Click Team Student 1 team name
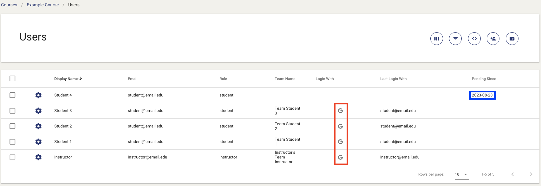 [288, 142]
